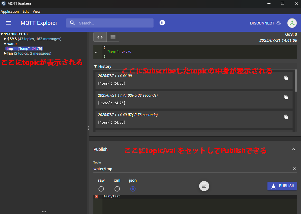301x214 pixels.
Task: Pause topic updates with the pause button
Action: (x=162, y=23)
